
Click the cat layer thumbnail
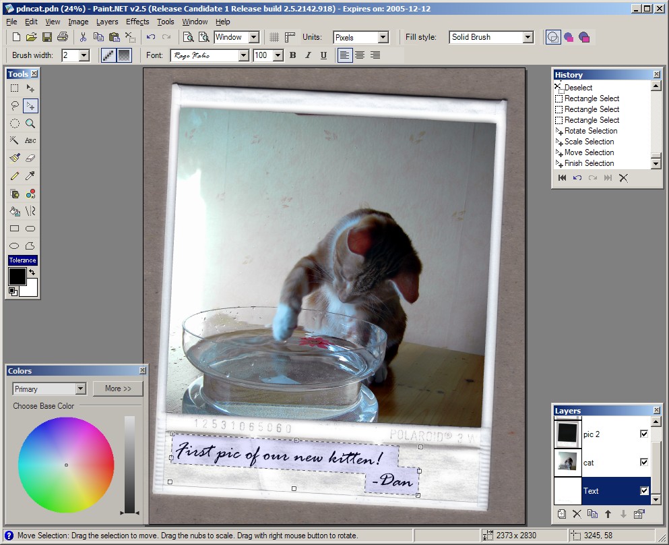tap(567, 463)
